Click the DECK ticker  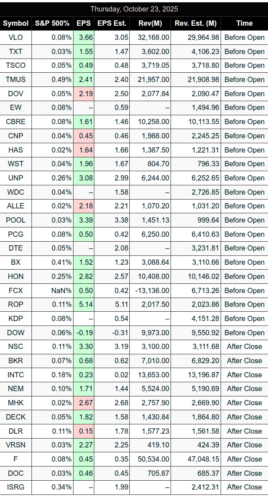click(x=16, y=417)
